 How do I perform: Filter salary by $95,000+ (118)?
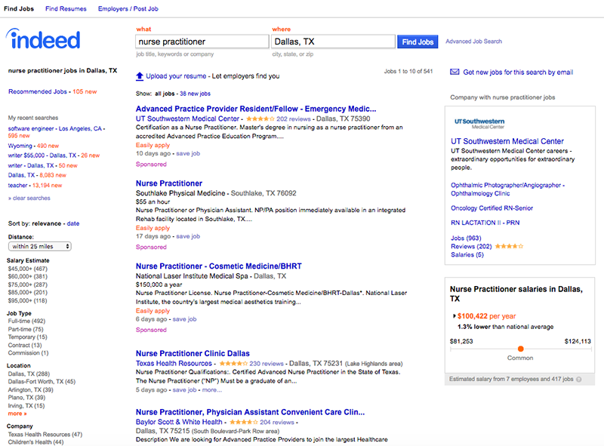(27, 300)
